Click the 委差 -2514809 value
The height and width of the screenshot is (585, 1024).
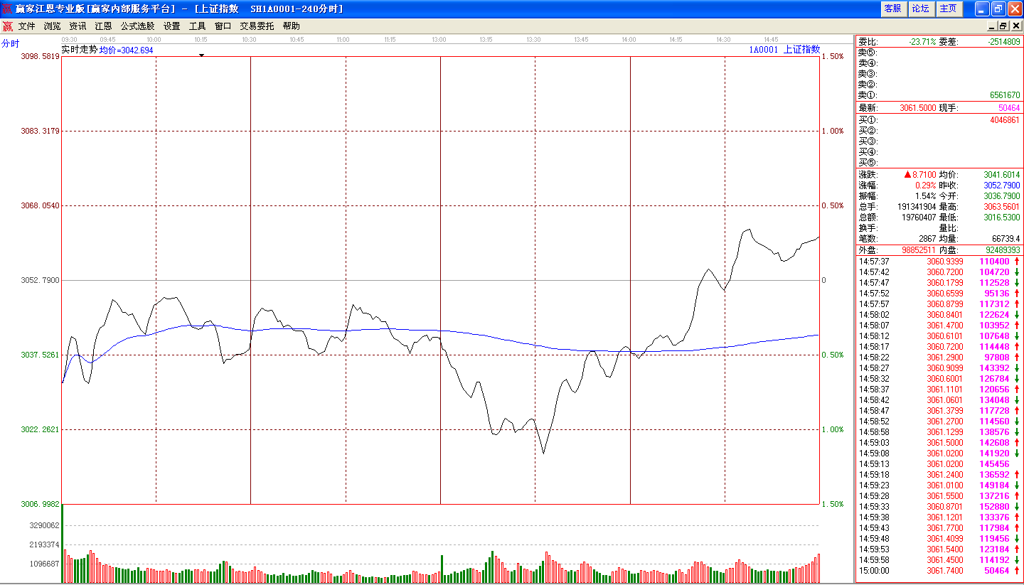click(1004, 42)
